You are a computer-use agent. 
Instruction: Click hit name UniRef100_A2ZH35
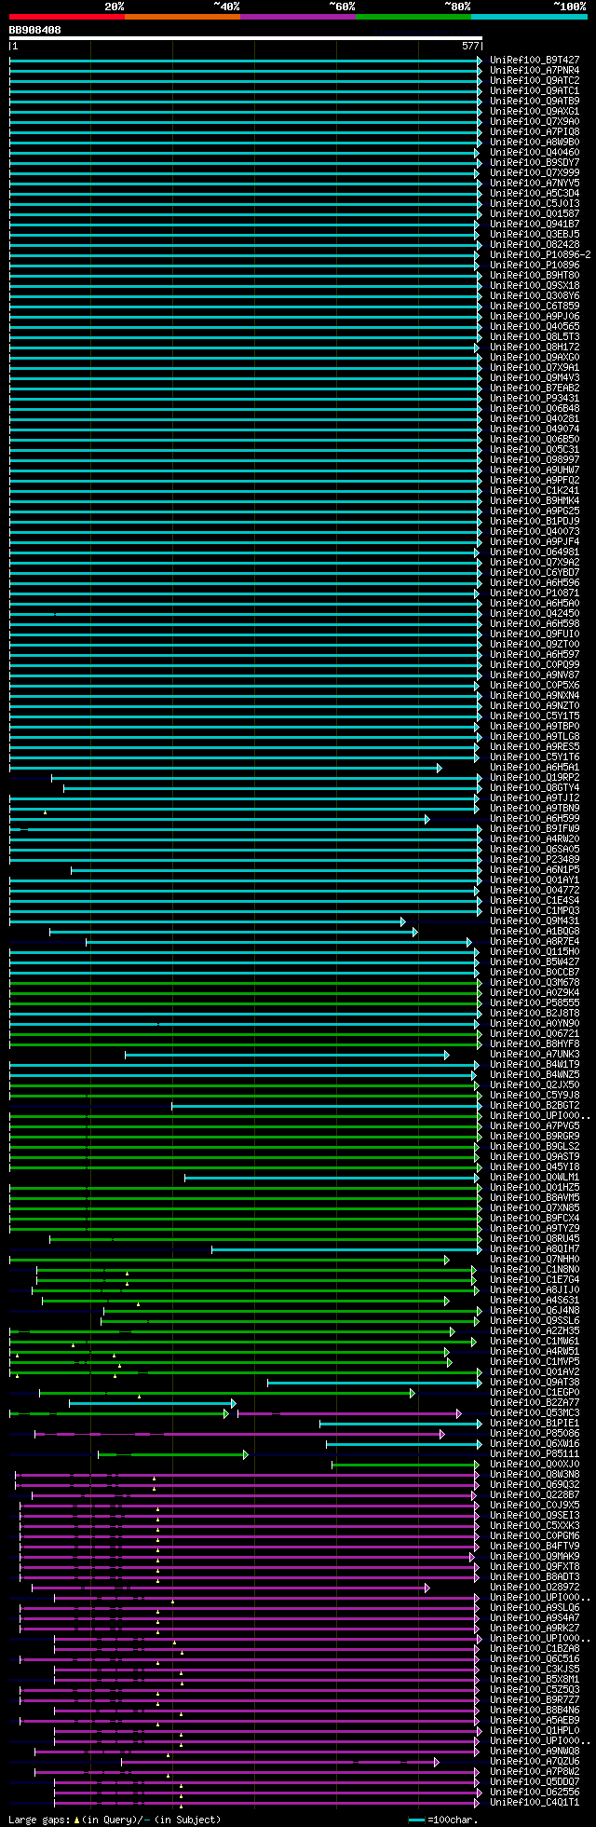535,1330
